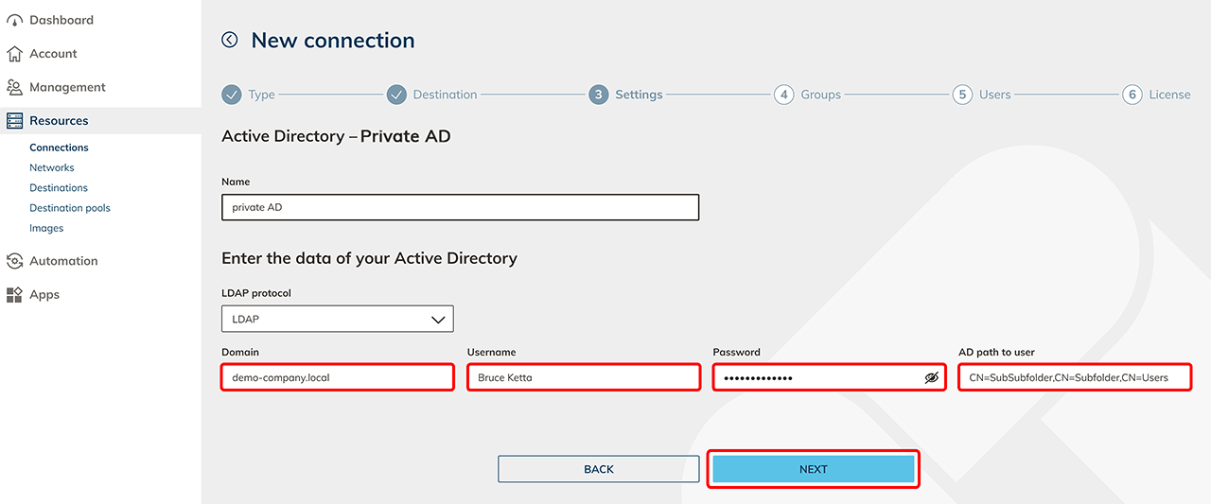Click the Resources server icon
Viewport: 1211px width, 504px height.
[14, 121]
